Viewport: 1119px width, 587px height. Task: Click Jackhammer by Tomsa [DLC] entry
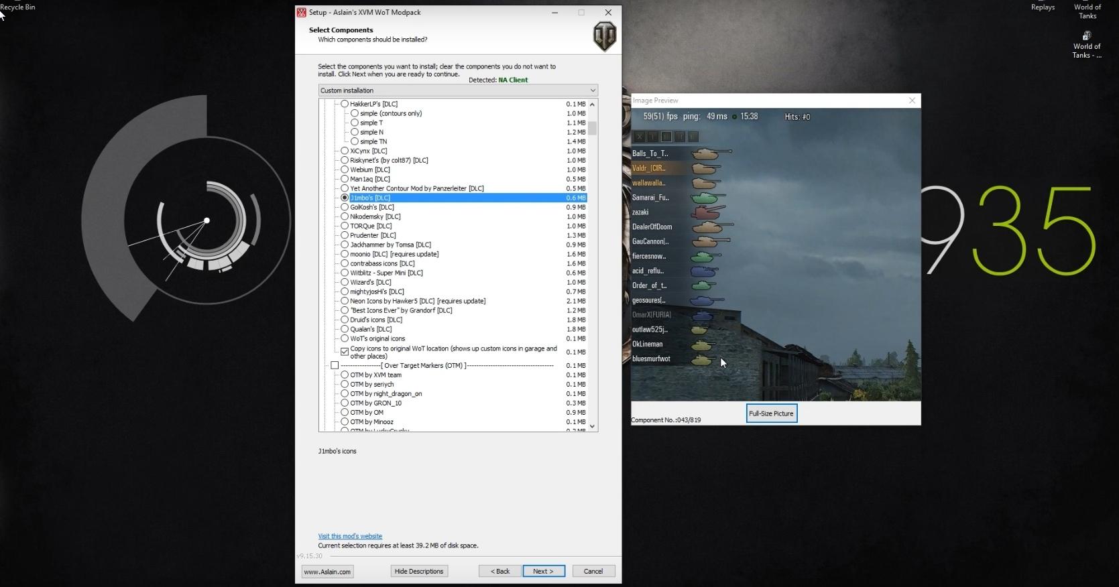(x=390, y=245)
